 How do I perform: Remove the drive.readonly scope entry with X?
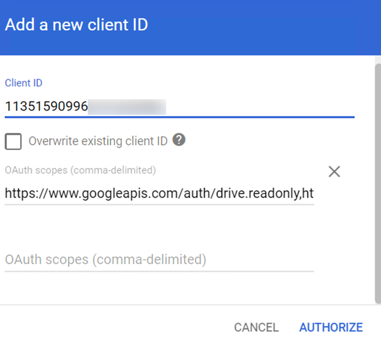tap(334, 172)
